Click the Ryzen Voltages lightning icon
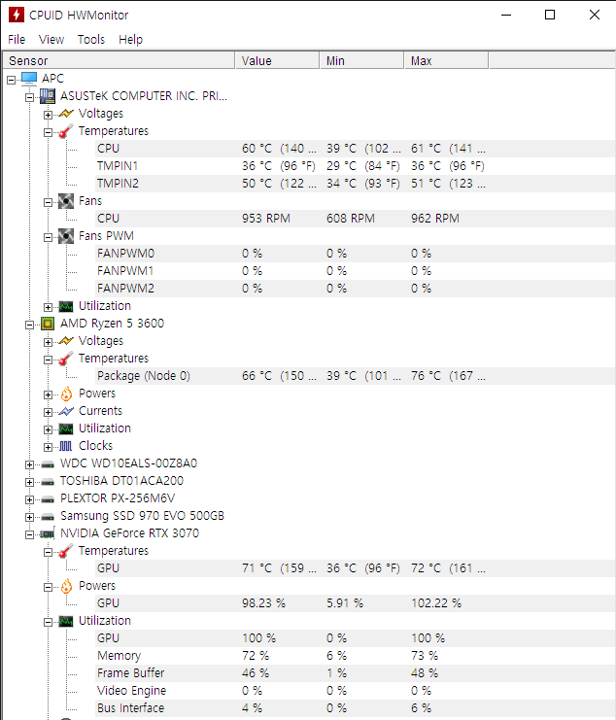Screen dimensions: 616x720 66,341
